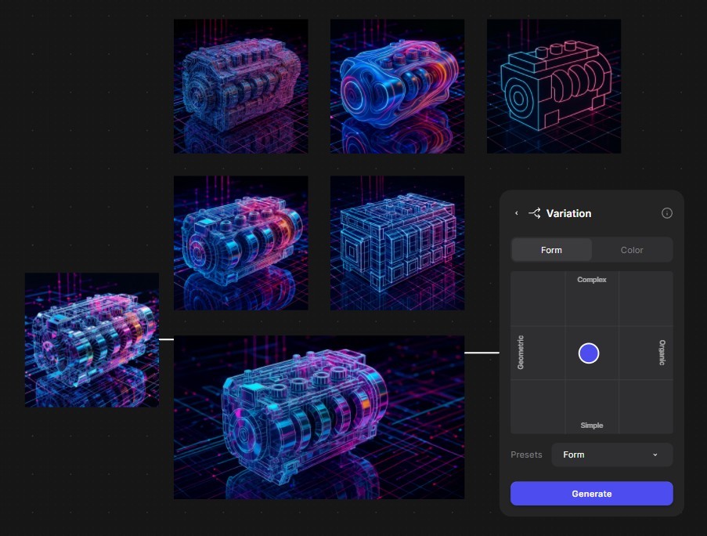Switch to the Form tab
The image size is (707, 536).
(551, 250)
